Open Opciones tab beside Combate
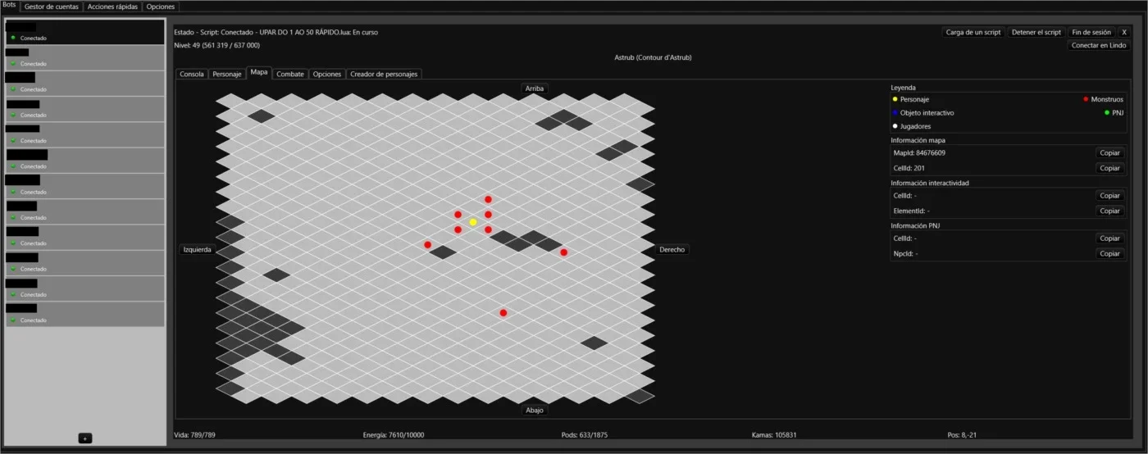The height and width of the screenshot is (454, 1148). (x=327, y=74)
